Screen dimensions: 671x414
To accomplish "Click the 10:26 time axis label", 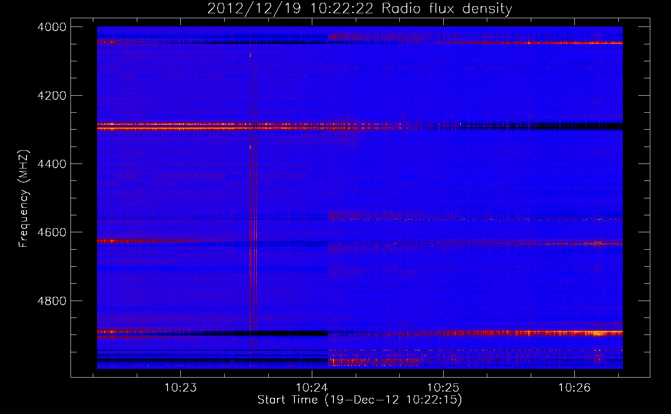I will click(574, 388).
